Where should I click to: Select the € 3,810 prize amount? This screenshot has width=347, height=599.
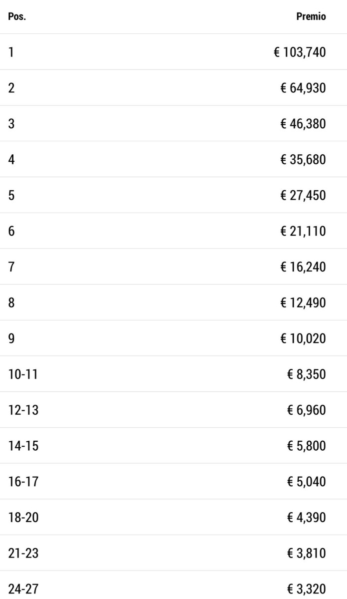coord(306,553)
